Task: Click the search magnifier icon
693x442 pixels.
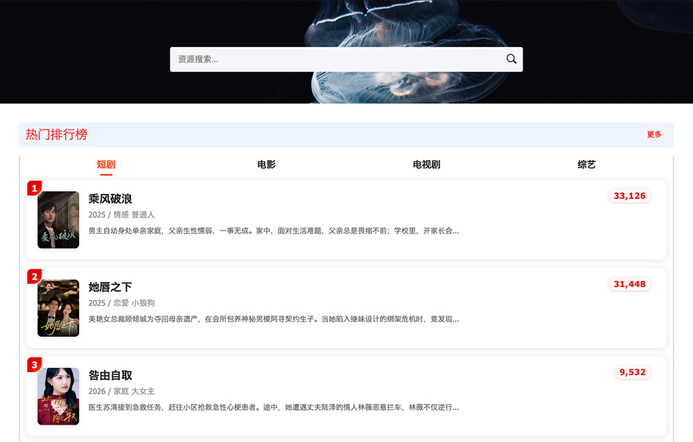Action: [x=511, y=59]
